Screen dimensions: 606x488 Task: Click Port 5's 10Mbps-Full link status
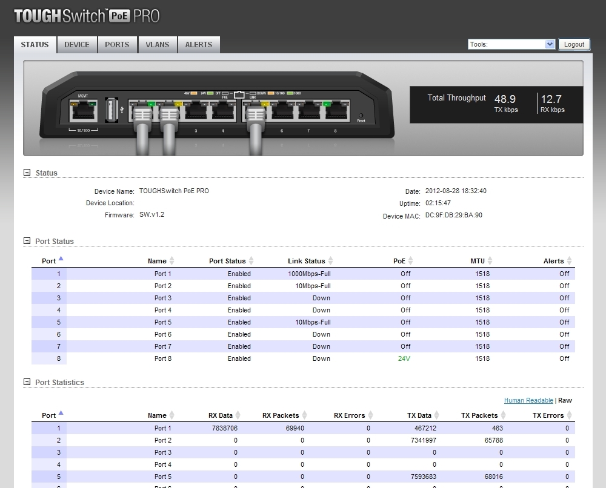coord(313,322)
